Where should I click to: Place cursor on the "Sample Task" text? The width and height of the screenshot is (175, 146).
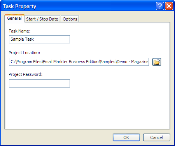click(22, 39)
